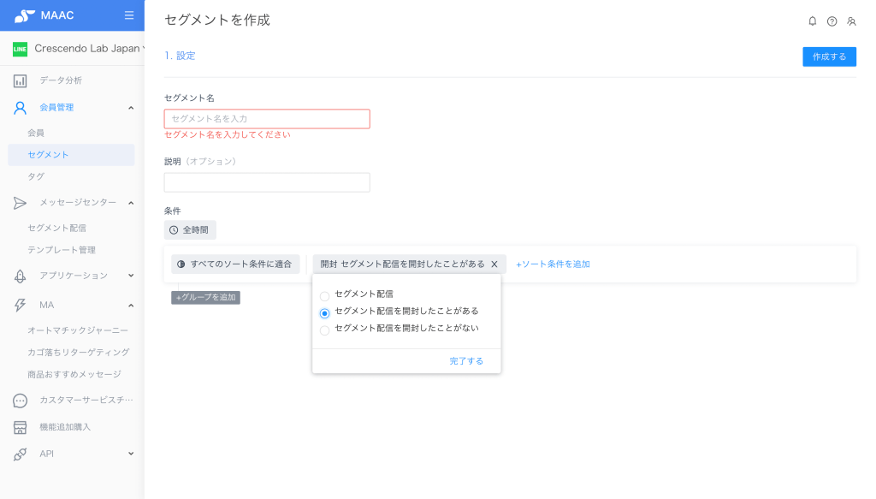Click the 作成する button
Image resolution: width=876 pixels, height=499 pixels.
(x=829, y=57)
